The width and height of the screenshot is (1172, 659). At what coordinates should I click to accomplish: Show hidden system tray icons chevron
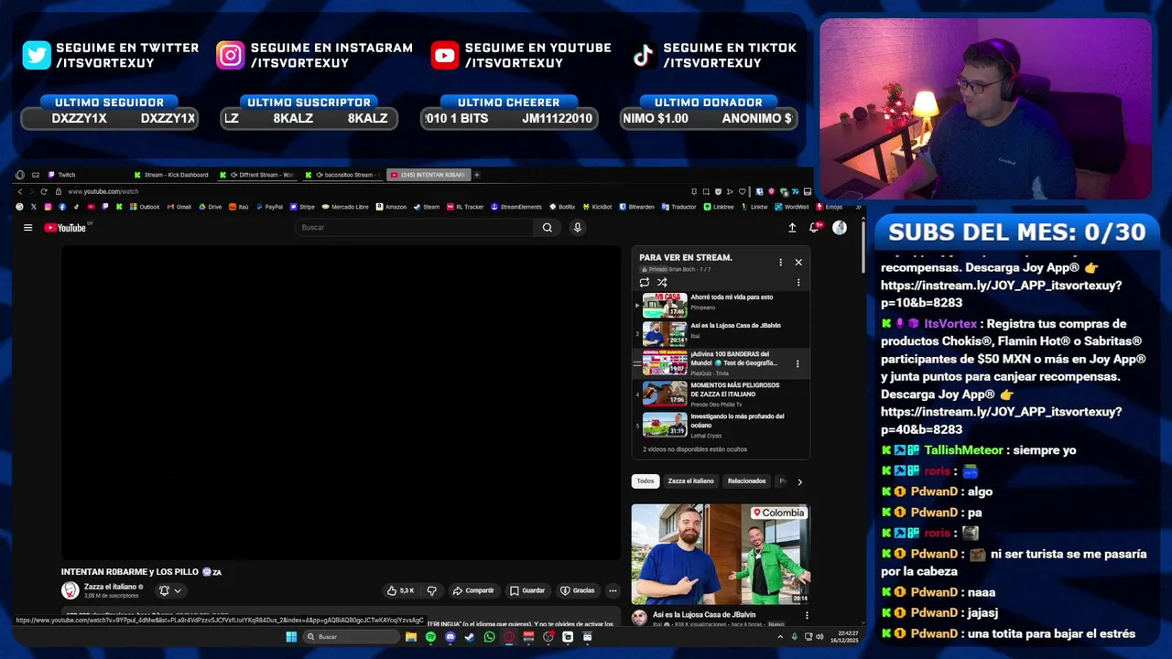click(780, 637)
